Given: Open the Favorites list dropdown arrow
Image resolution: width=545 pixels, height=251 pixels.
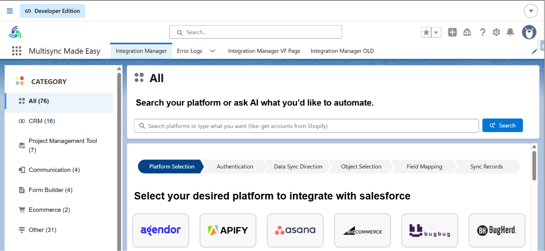Looking at the screenshot, I should (436, 32).
